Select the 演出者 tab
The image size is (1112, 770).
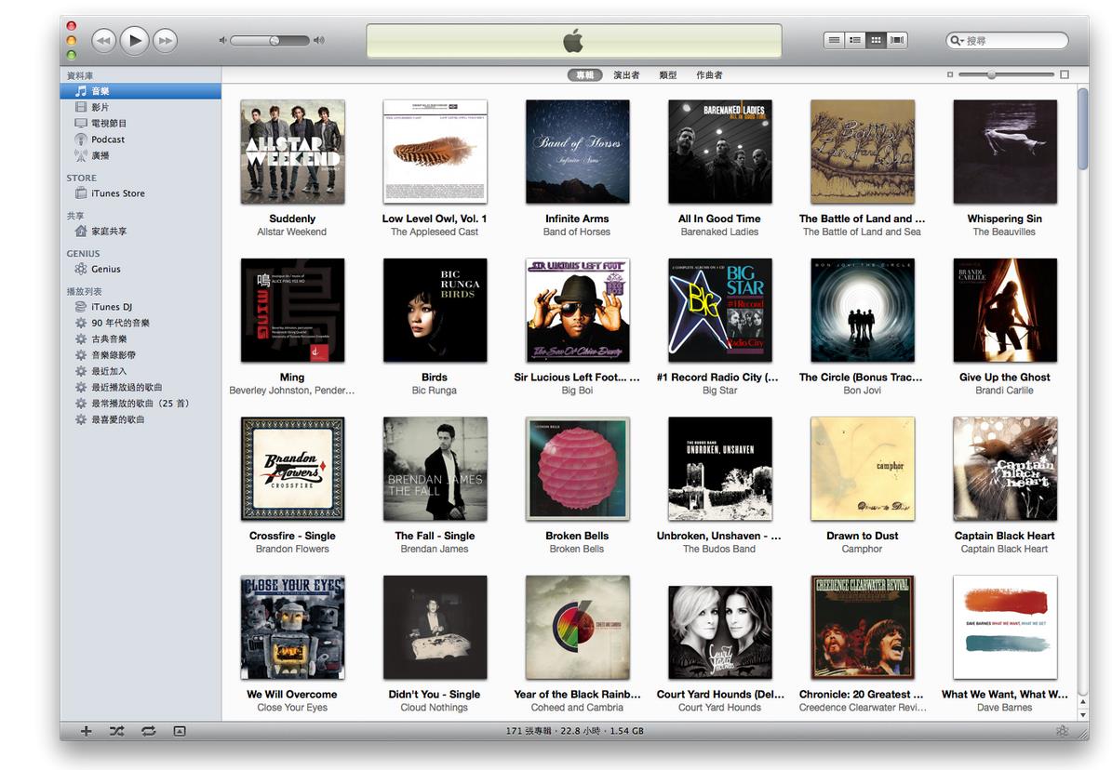pyautogui.click(x=626, y=75)
